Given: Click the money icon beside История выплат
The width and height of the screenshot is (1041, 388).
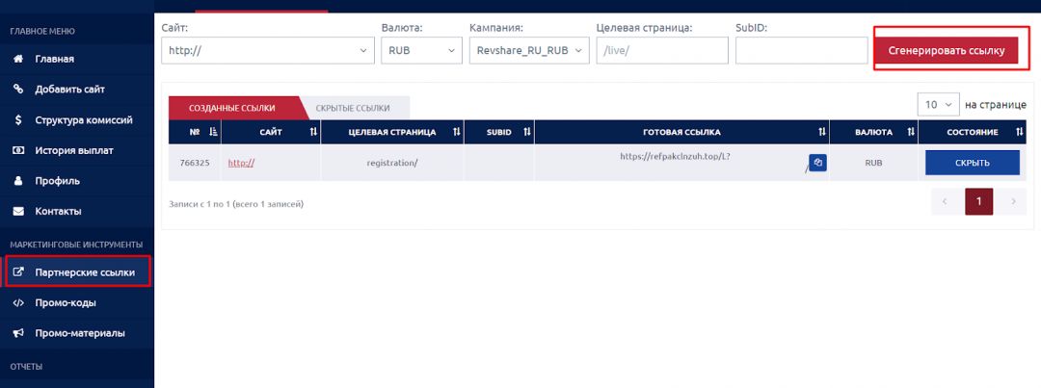Looking at the screenshot, I should pos(18,150).
